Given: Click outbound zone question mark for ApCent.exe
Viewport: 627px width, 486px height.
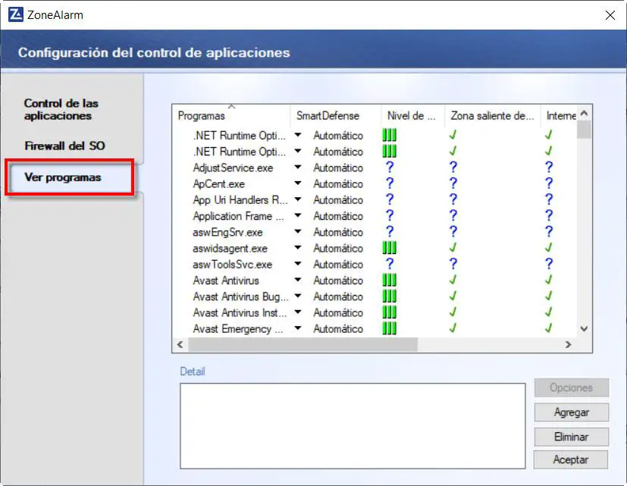Looking at the screenshot, I should point(453,183).
